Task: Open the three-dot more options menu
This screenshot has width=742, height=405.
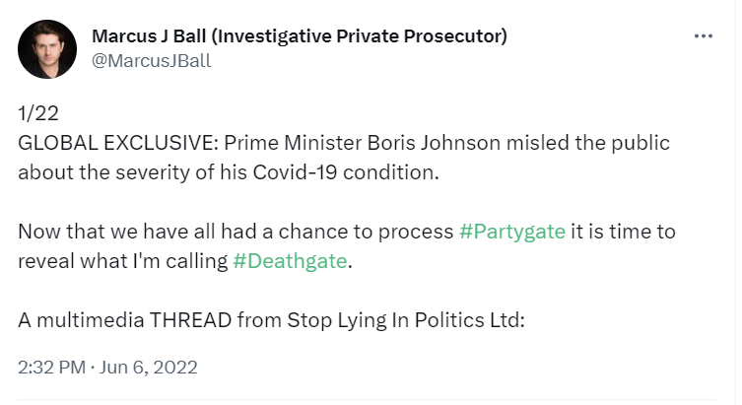Action: point(703,36)
